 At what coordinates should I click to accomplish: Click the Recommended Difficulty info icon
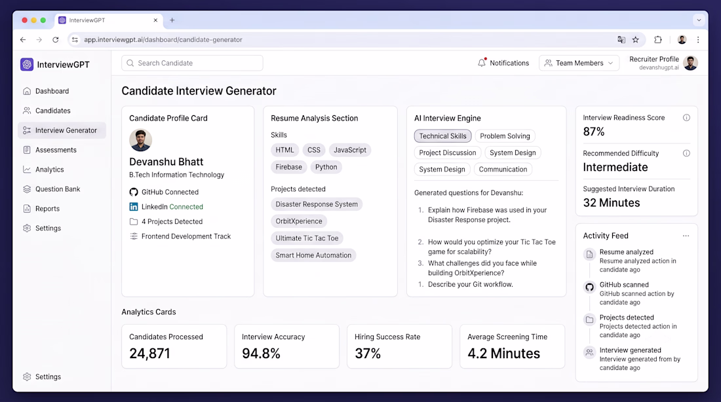point(686,153)
